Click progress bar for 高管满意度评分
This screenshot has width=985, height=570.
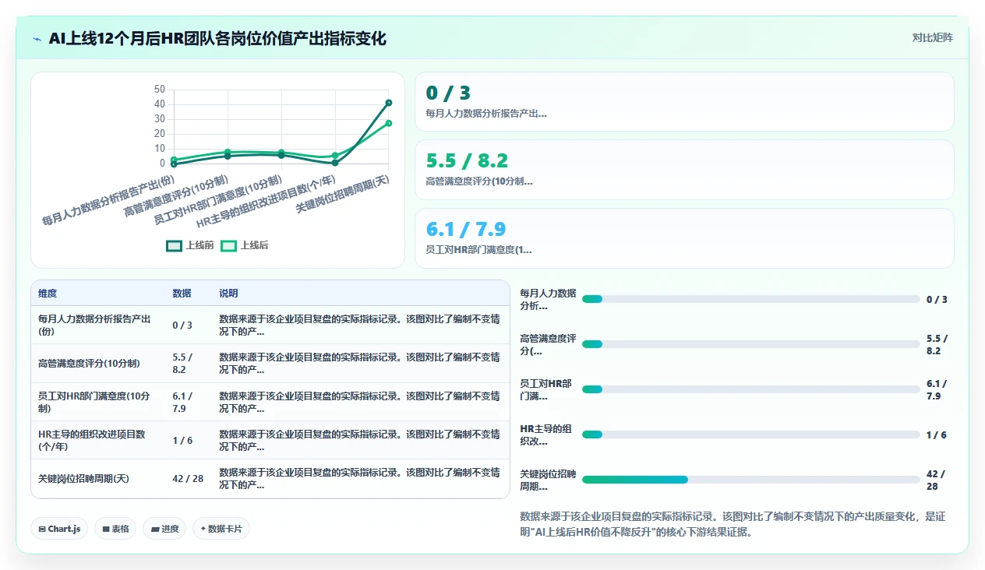751,344
